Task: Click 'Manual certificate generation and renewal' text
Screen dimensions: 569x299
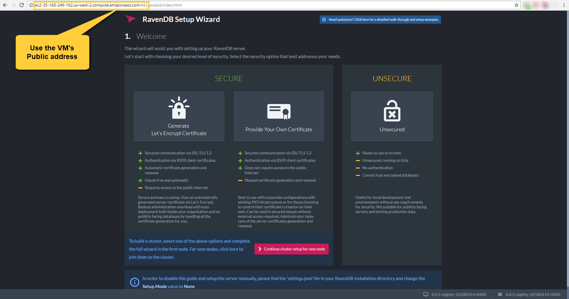Action: (x=280, y=180)
